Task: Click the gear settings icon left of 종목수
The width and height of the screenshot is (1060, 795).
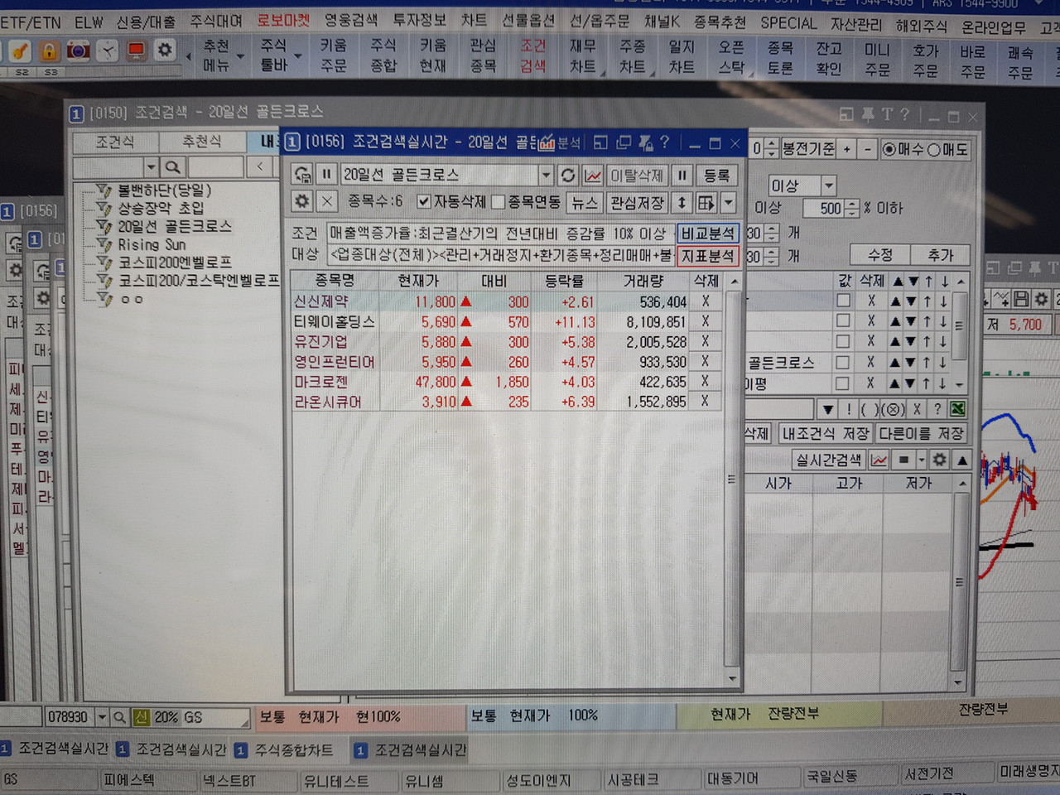Action: tap(302, 202)
